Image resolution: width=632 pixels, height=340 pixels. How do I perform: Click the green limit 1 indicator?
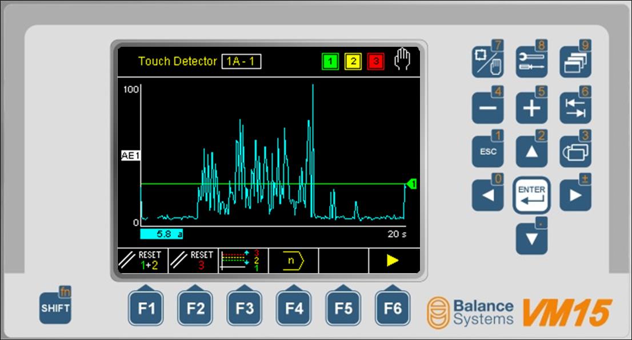tap(330, 62)
